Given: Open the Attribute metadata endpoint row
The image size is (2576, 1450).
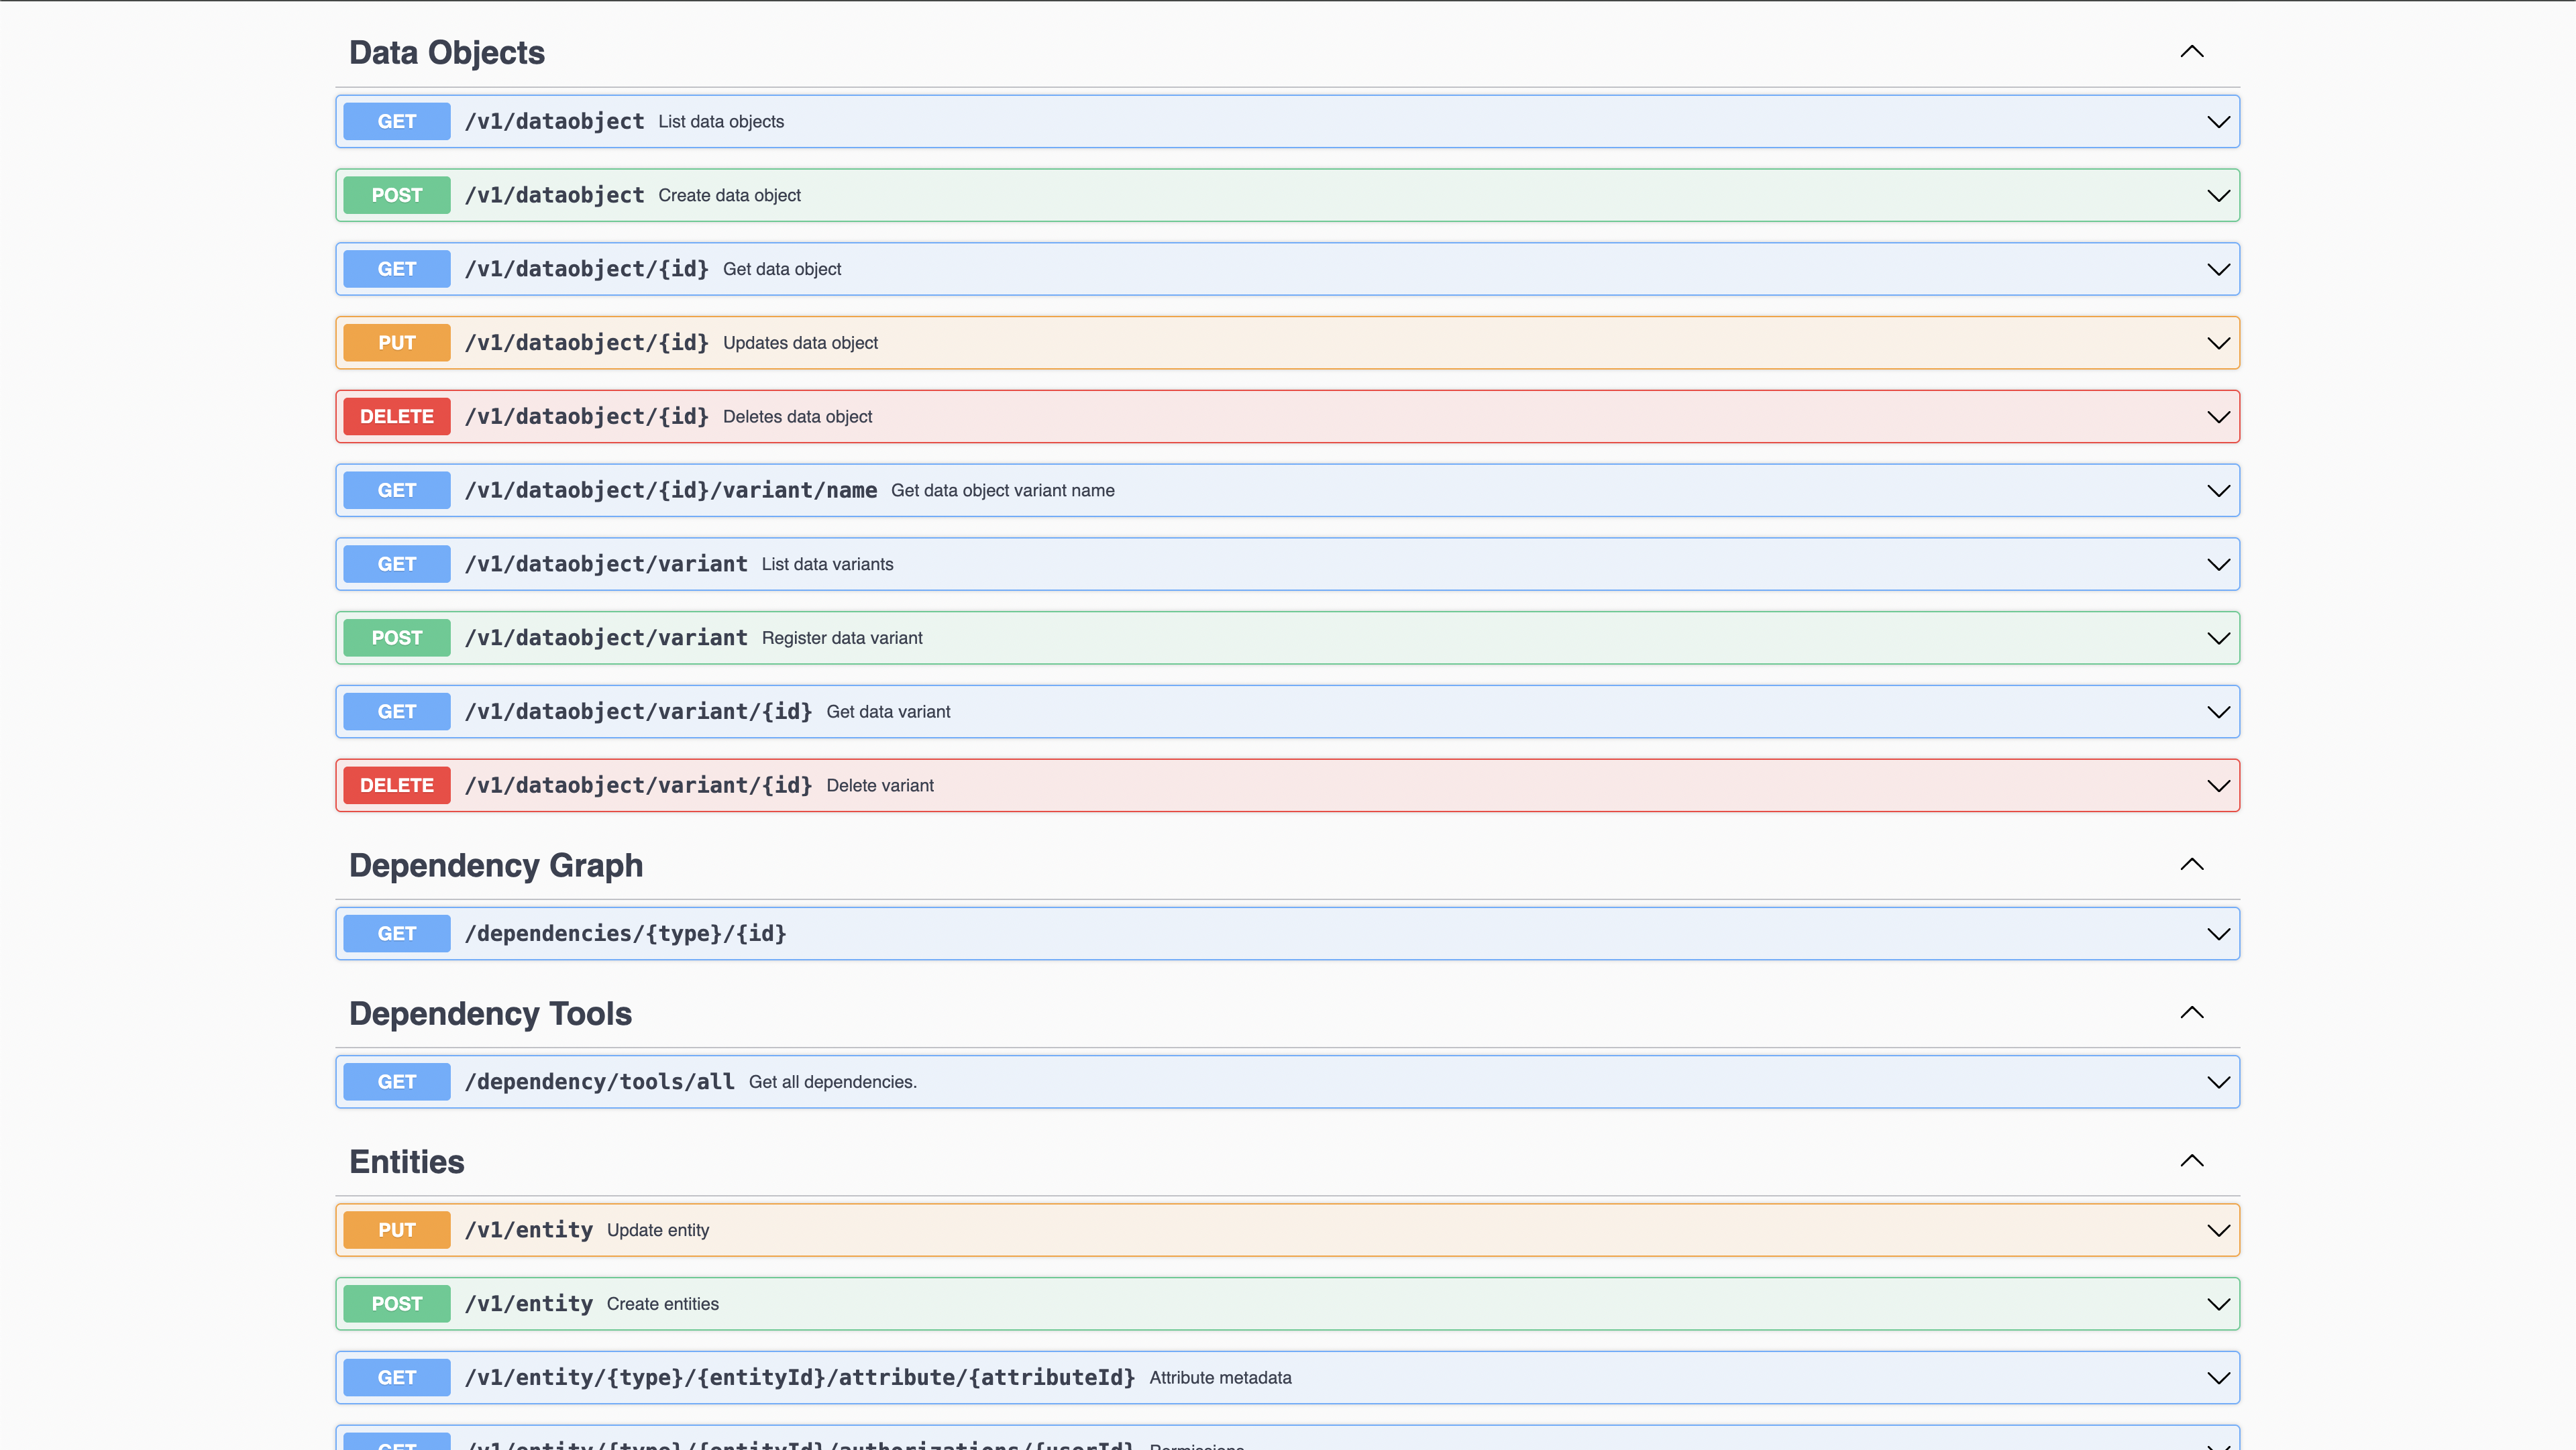Looking at the screenshot, I should click(1220, 1378).
